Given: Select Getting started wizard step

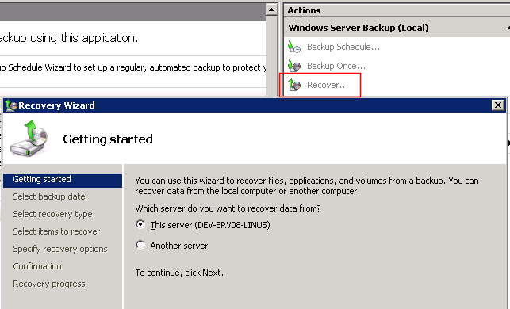Looking at the screenshot, I should pyautogui.click(x=63, y=179).
